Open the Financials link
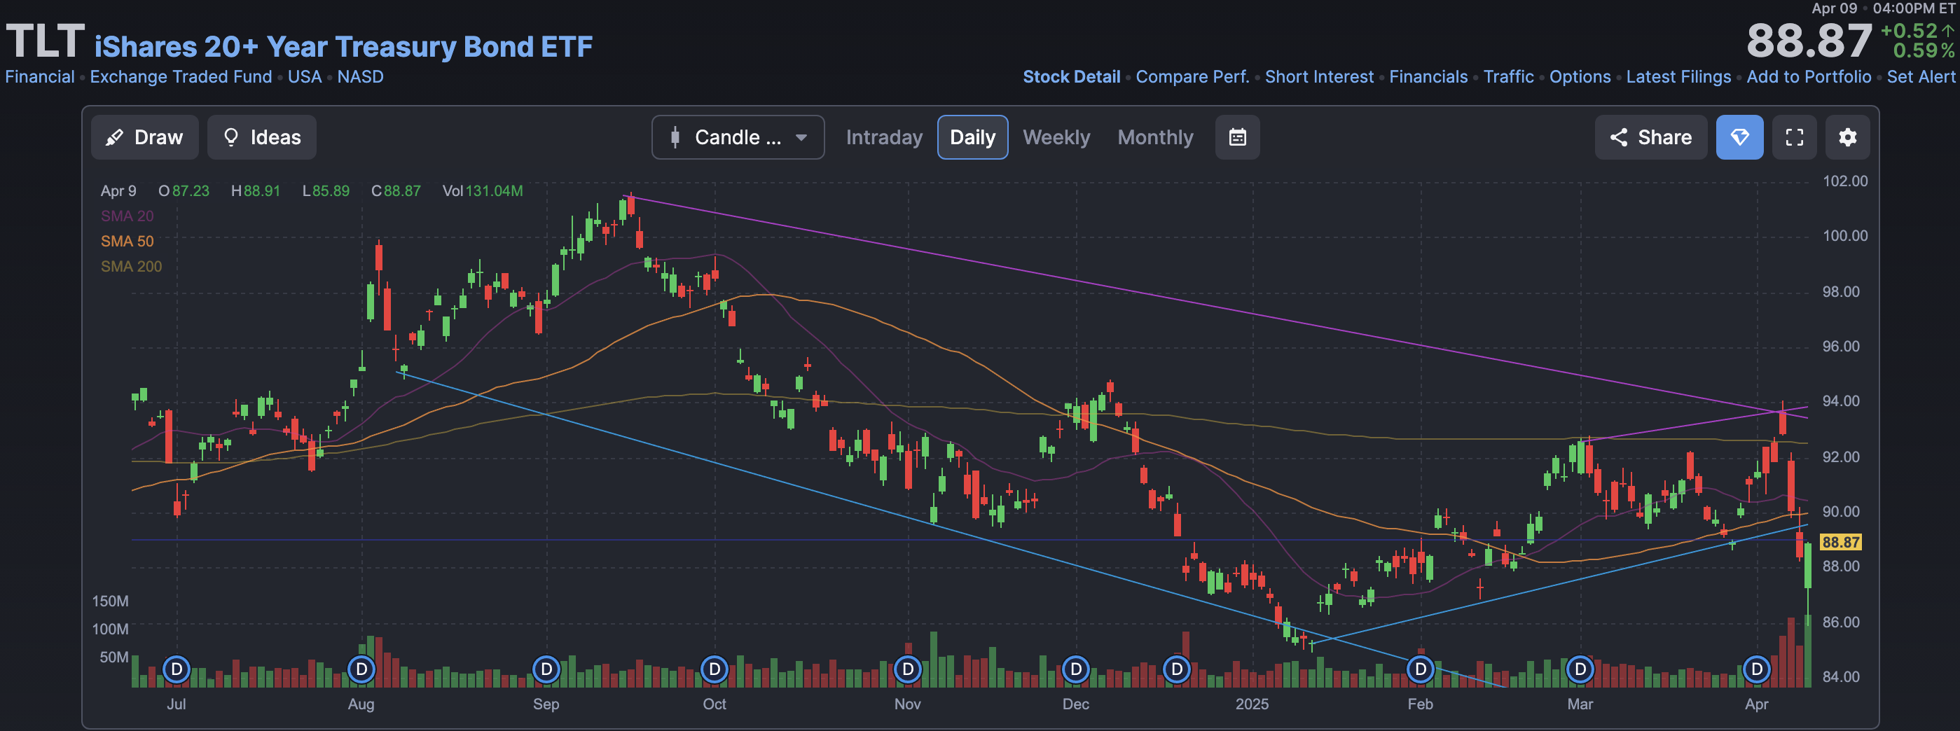Image resolution: width=1960 pixels, height=731 pixels. coord(1428,77)
